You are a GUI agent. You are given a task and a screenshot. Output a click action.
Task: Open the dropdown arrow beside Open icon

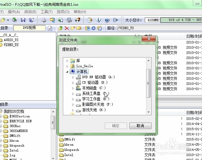(x=8, y=20)
